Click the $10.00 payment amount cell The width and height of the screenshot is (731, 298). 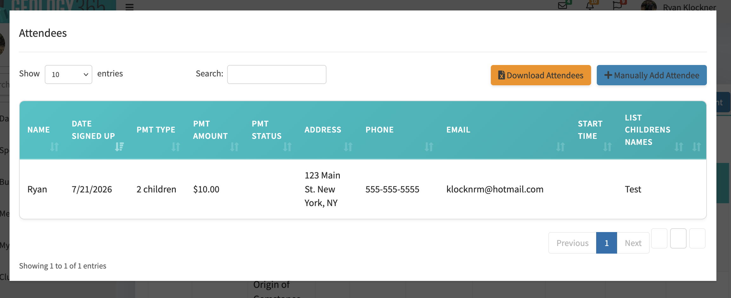pyautogui.click(x=206, y=189)
